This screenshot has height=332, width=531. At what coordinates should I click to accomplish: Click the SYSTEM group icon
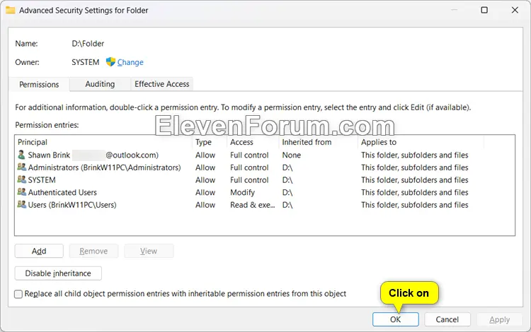tap(22, 179)
